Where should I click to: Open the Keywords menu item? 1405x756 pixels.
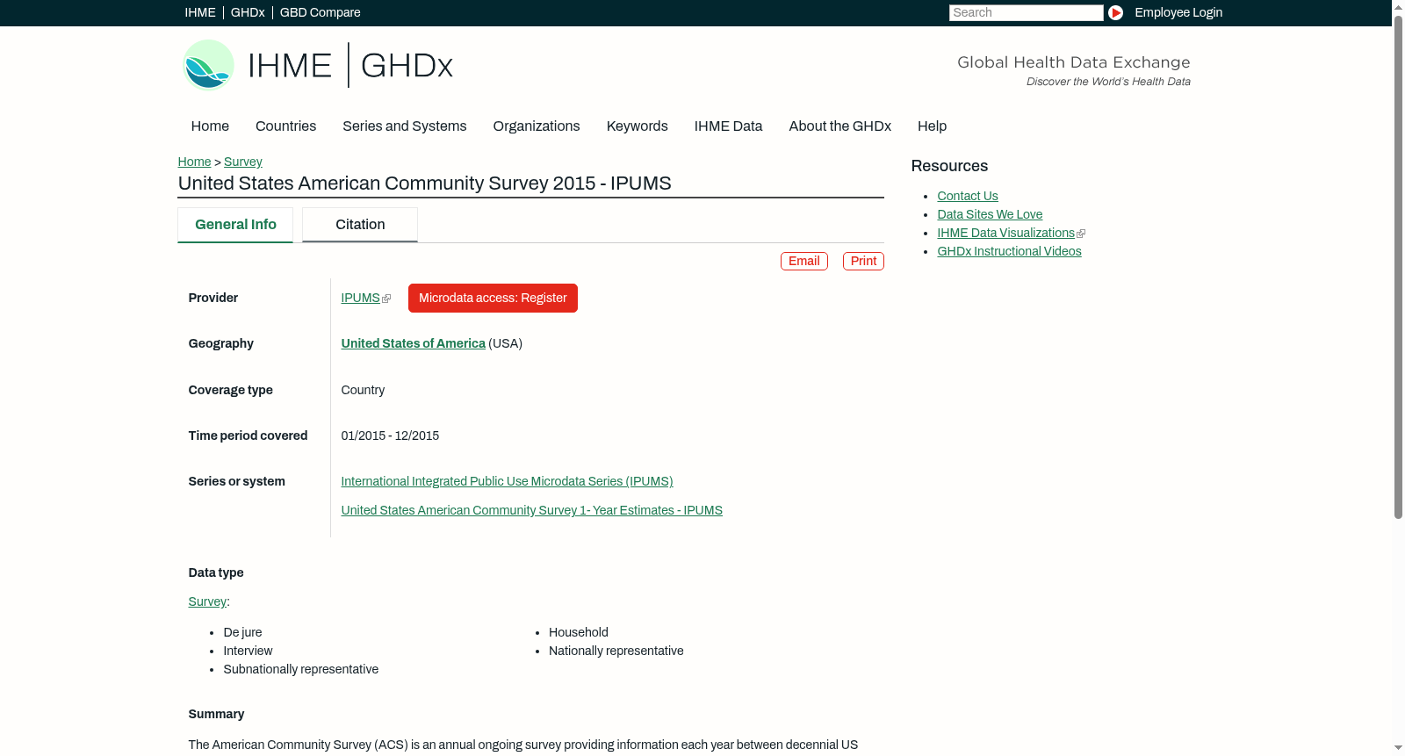click(x=637, y=126)
